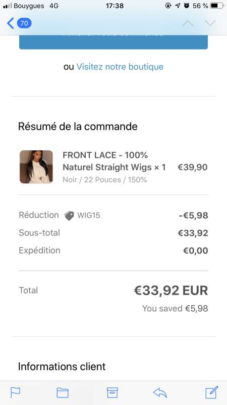Tap the wig product thumbnail image
This screenshot has height=405, width=227.
36,167
